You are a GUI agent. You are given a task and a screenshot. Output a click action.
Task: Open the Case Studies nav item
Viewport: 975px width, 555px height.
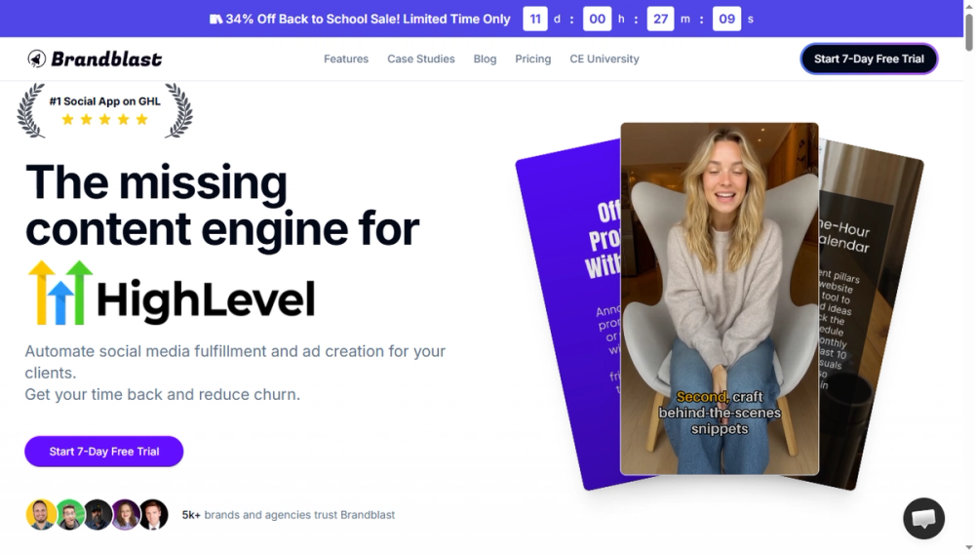coord(421,59)
